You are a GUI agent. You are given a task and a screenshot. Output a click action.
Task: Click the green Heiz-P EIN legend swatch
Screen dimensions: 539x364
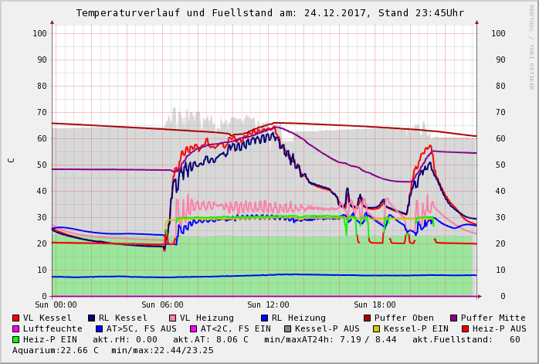point(16,339)
